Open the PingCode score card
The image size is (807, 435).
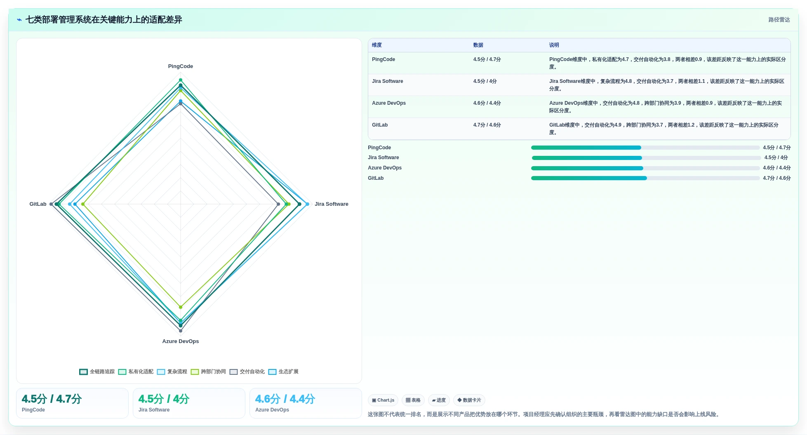(x=72, y=403)
